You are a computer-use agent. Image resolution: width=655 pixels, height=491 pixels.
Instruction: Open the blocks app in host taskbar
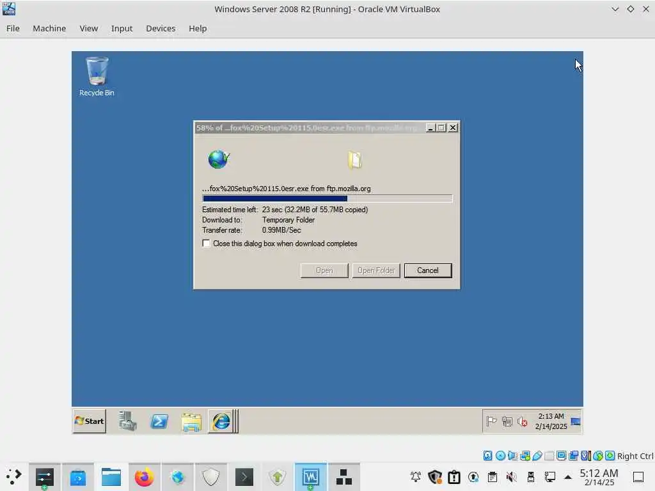pyautogui.click(x=343, y=477)
